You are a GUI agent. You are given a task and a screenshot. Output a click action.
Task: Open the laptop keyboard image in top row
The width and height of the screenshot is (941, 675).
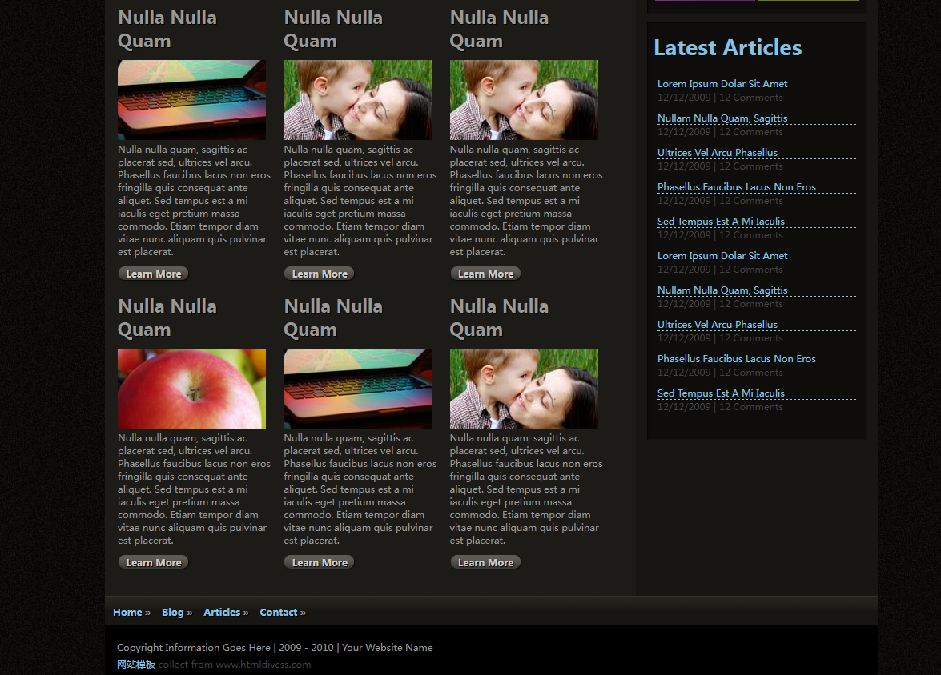click(191, 100)
